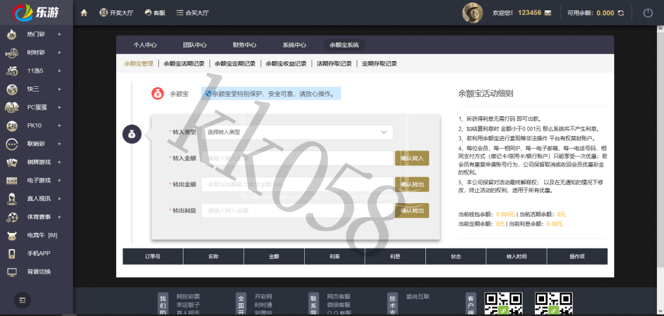
Task: Expand 快三 with its plus sign
Action: pyautogui.click(x=59, y=89)
